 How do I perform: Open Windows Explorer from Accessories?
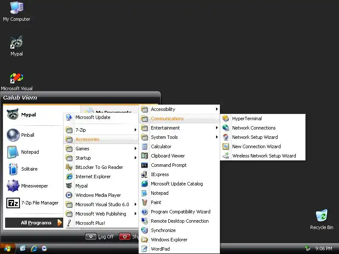coord(179,240)
